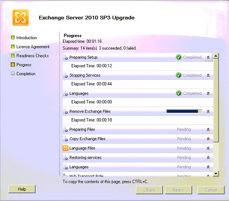
Task: Click the Next button
Action: (178, 190)
